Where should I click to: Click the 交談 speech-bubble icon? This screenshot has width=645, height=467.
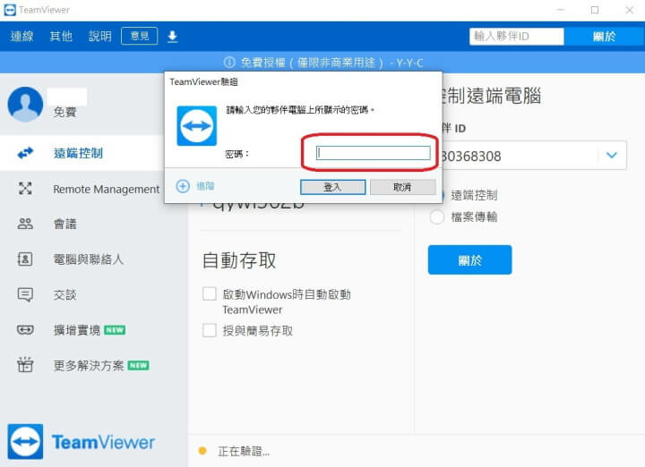[x=25, y=295]
